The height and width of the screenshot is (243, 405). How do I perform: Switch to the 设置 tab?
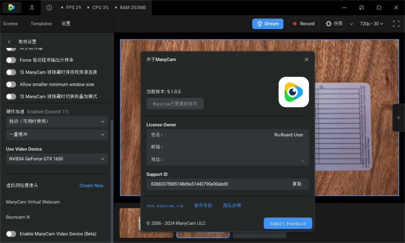coord(66,24)
